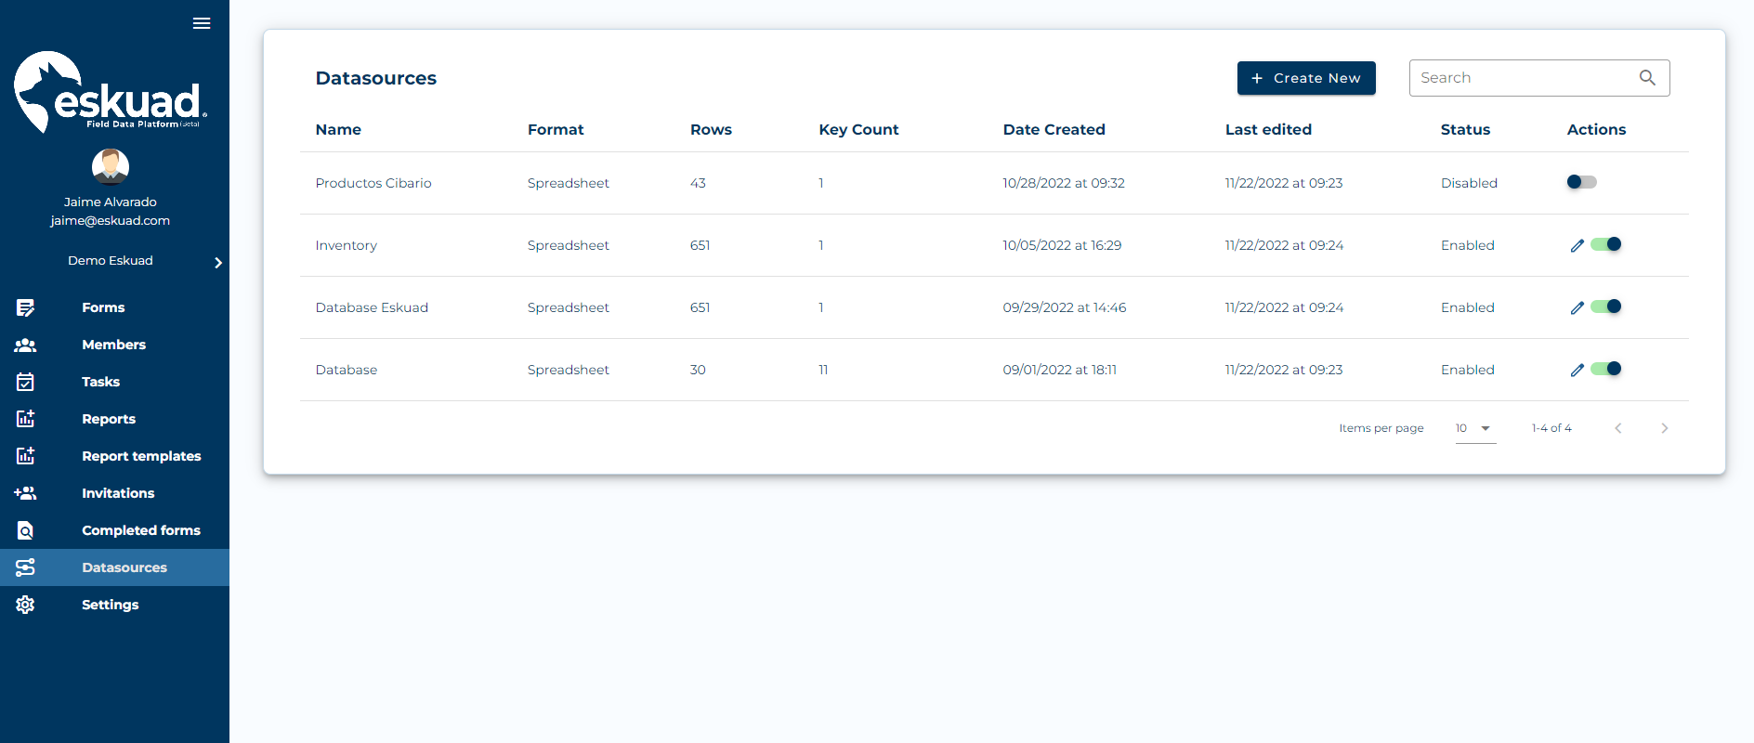
Task: Click the hamburger menu icon in sidebar
Action: pos(202,23)
